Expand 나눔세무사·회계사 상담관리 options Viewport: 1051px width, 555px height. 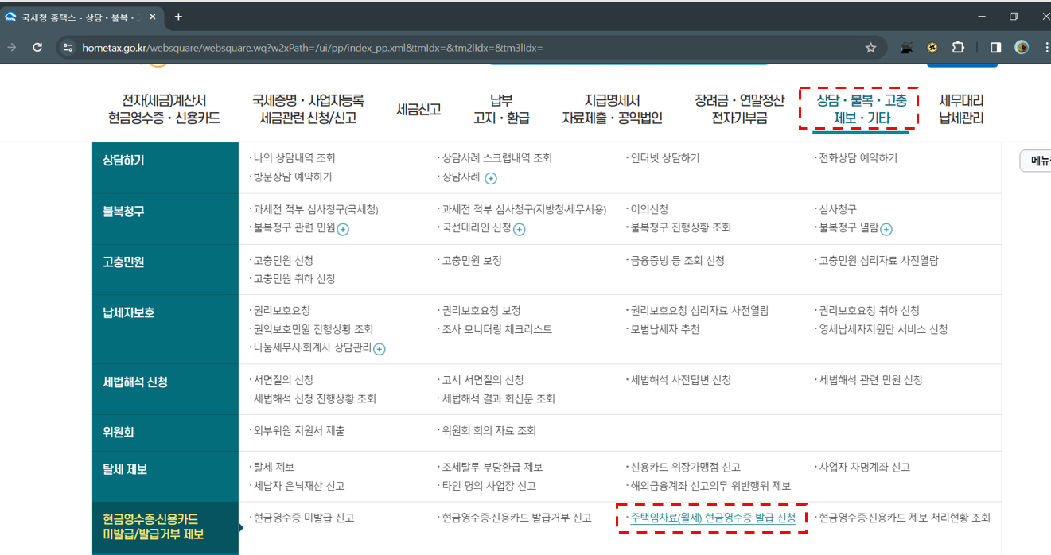380,347
